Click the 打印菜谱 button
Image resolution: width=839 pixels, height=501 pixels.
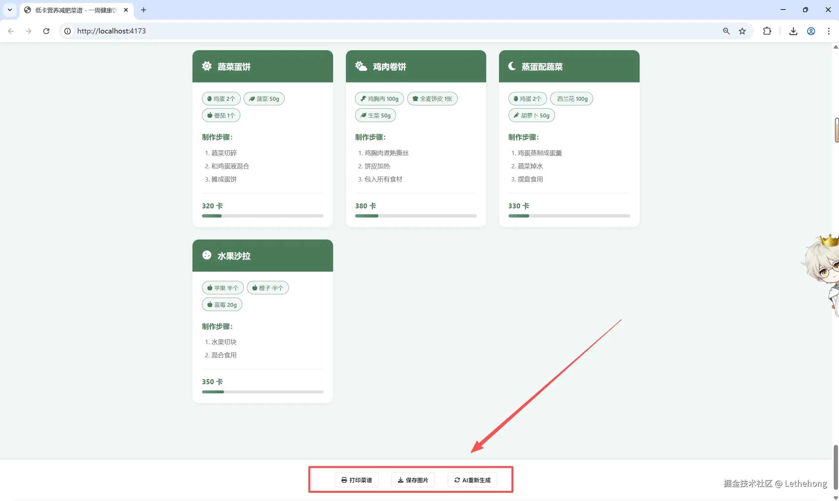357,480
